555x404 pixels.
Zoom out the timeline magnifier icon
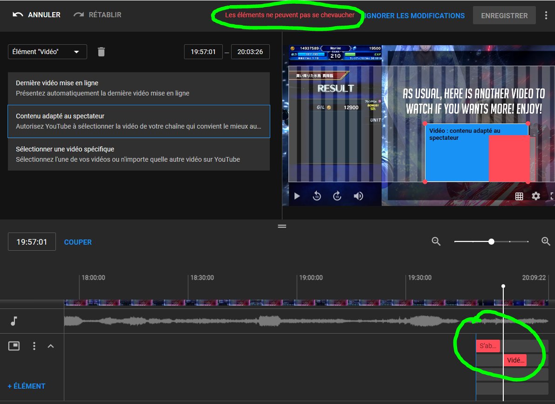[x=436, y=241]
